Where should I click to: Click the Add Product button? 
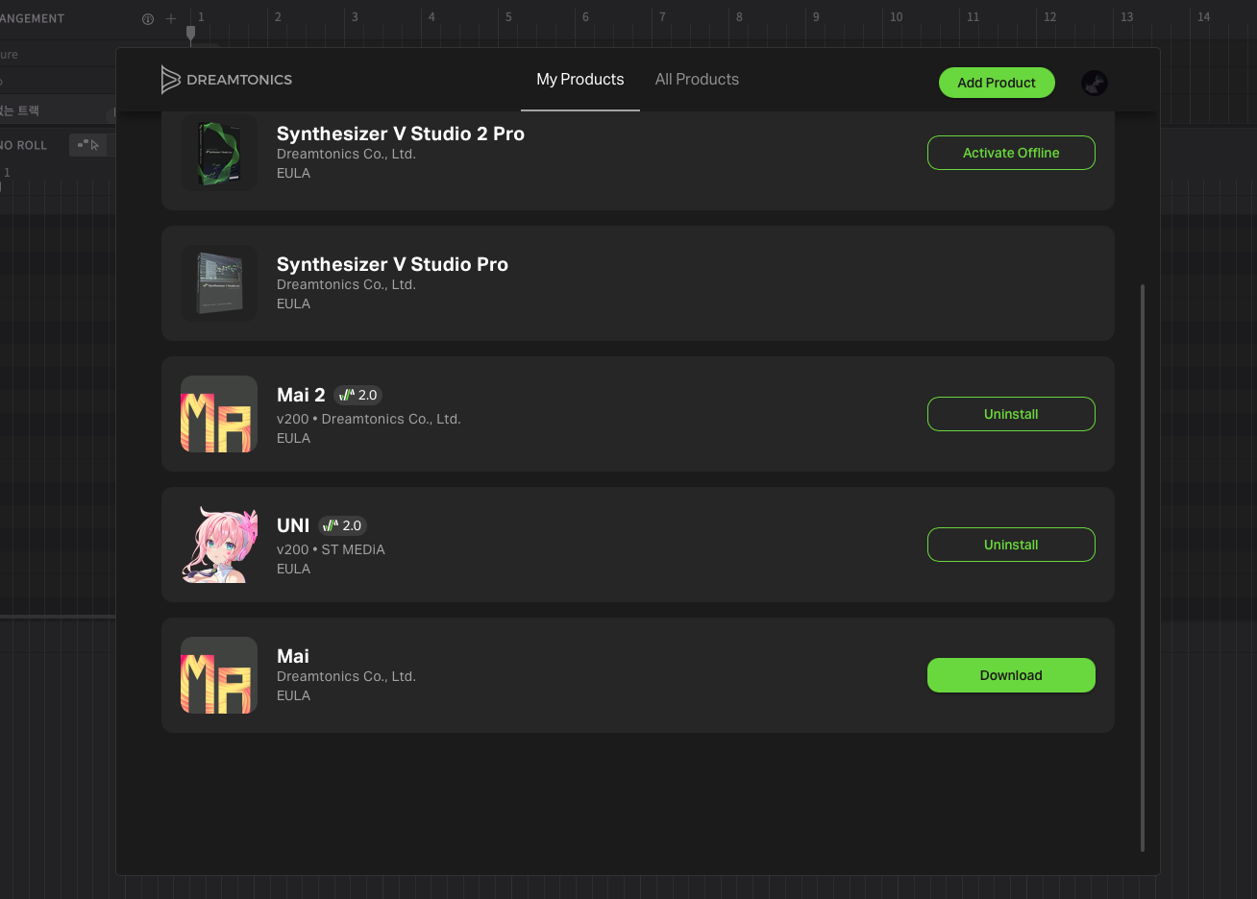coord(997,83)
